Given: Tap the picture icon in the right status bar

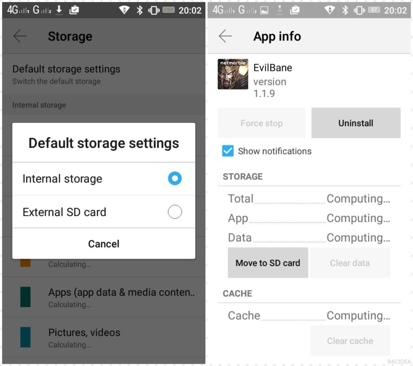Looking at the screenshot, I should [x=264, y=10].
